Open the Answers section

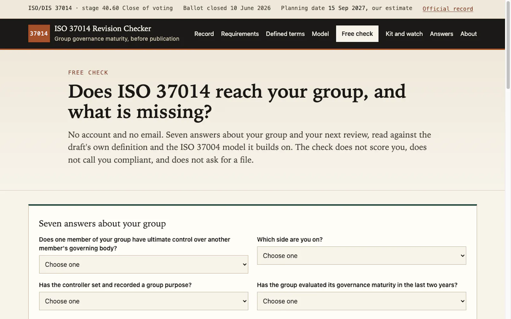point(441,34)
